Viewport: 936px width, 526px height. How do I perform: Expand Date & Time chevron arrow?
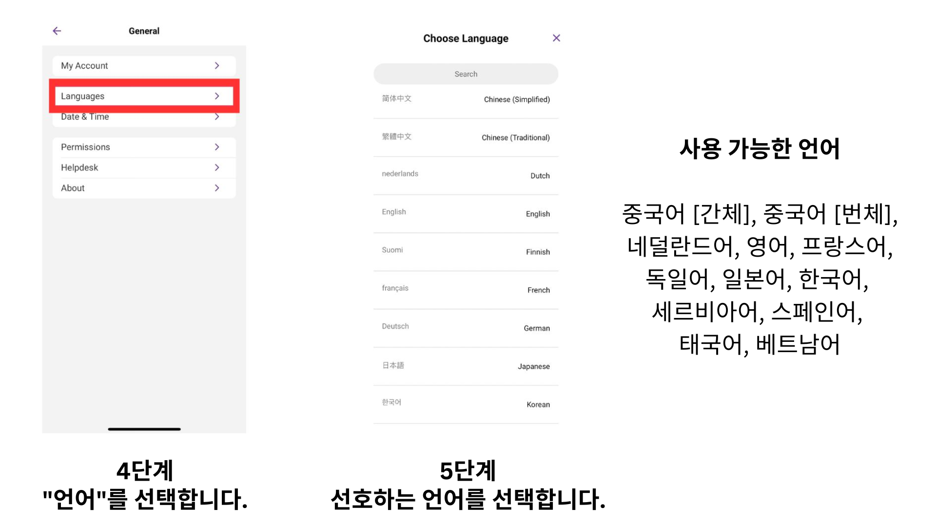[217, 117]
